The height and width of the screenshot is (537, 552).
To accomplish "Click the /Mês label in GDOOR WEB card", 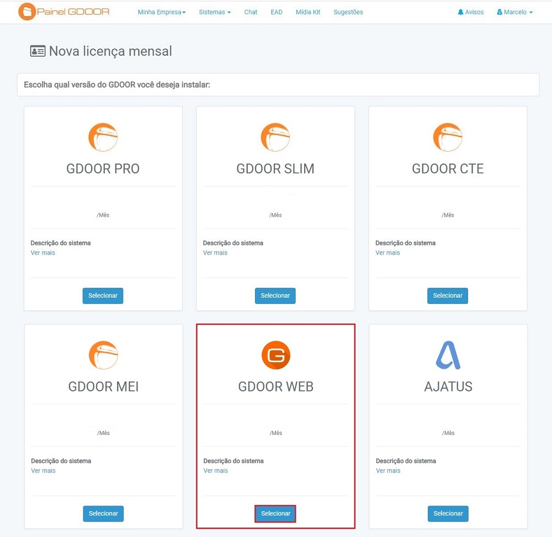I will point(276,433).
